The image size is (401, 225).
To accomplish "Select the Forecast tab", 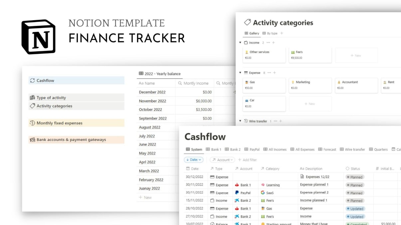I will pyautogui.click(x=327, y=149).
